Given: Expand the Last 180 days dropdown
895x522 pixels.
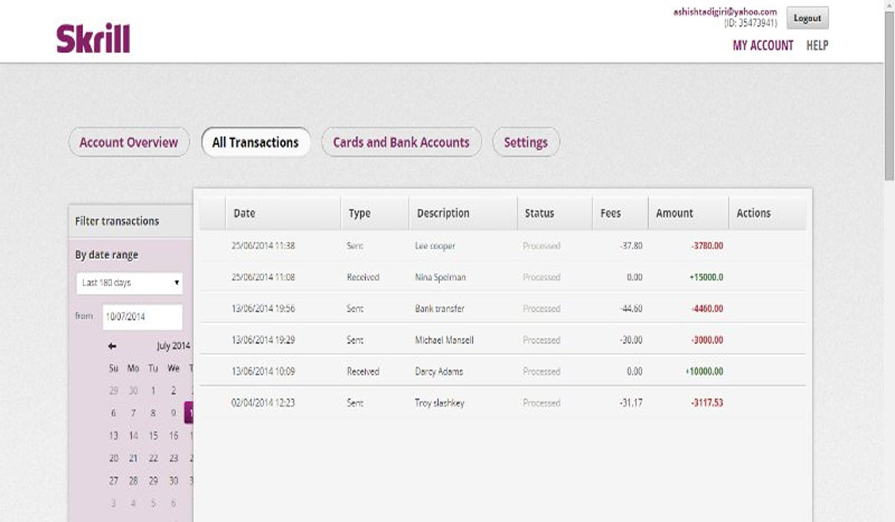Looking at the screenshot, I should 130,283.
